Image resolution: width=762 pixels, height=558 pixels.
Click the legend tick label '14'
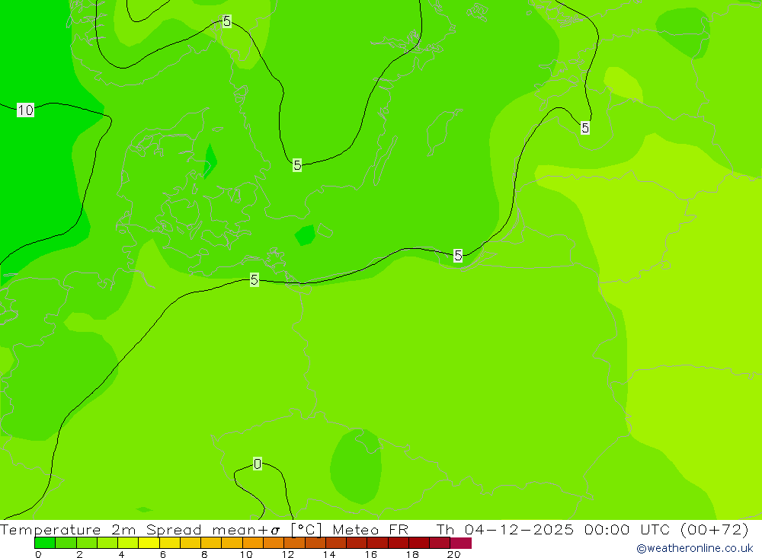coord(329,554)
